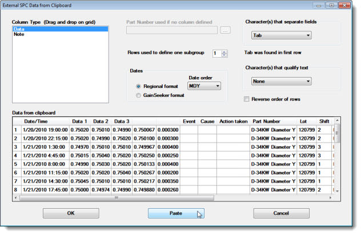Choose GainSeeker format date option
Screen dimensions: 361x235
click(139, 96)
